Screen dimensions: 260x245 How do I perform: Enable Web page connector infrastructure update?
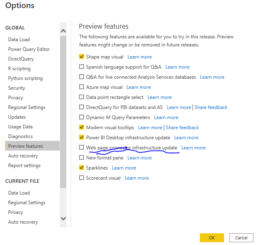(82, 148)
